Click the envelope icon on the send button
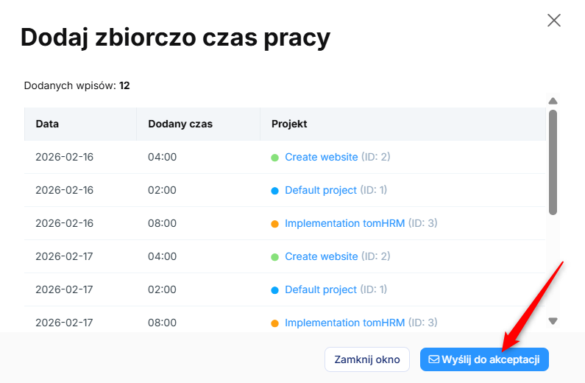 click(x=433, y=359)
